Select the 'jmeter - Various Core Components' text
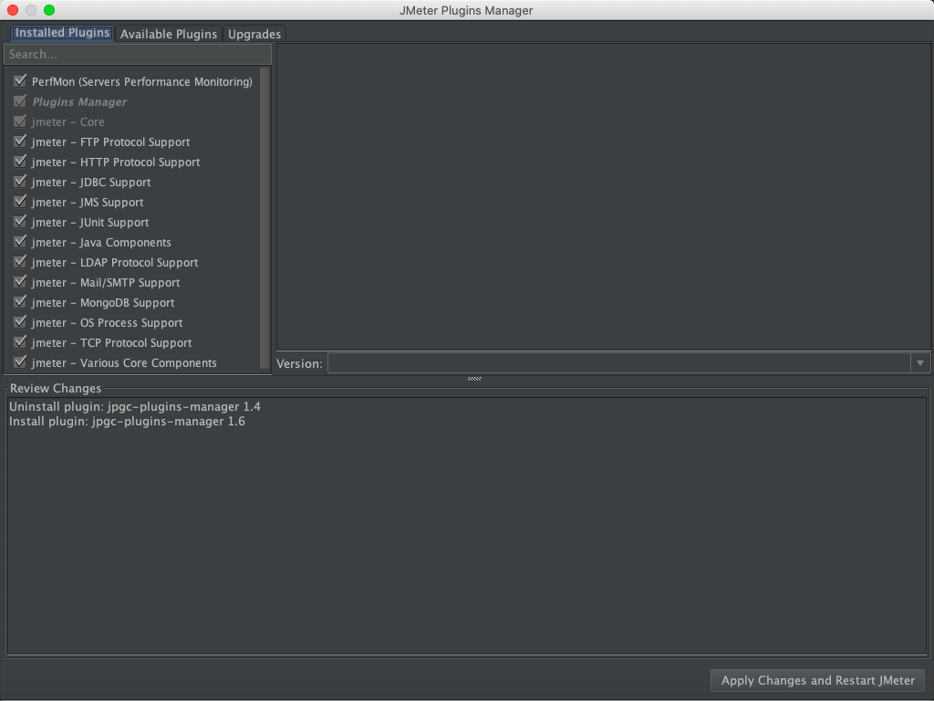The width and height of the screenshot is (934, 701). [124, 363]
